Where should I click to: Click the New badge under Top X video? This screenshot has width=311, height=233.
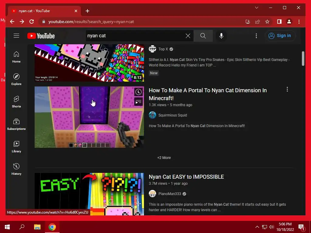coord(154,73)
